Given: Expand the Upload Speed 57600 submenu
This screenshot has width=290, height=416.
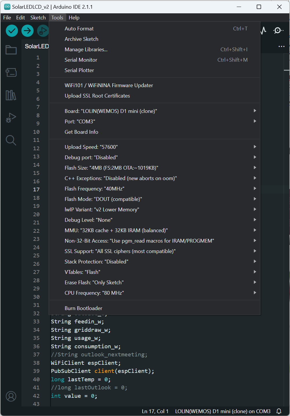Looking at the screenshot, I should 155,147.
